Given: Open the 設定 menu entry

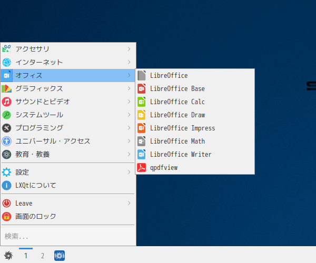Looking at the screenshot, I should tap(68, 172).
